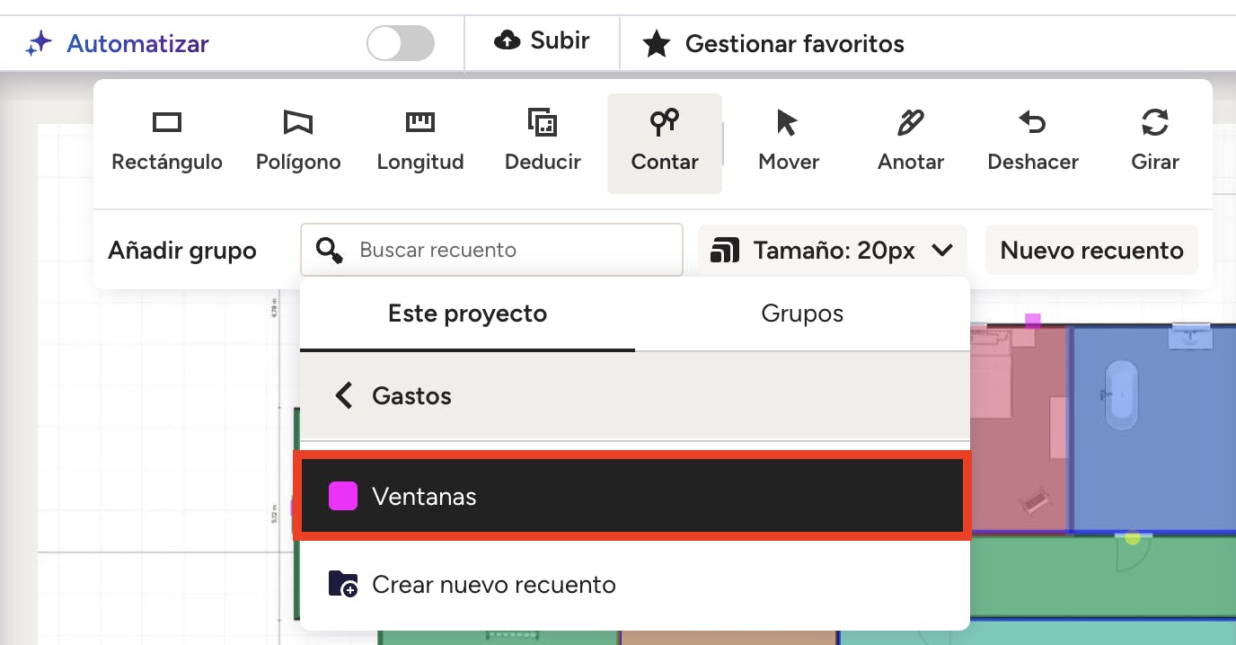
Task: Choose the Longitud measuring tool
Action: point(420,142)
